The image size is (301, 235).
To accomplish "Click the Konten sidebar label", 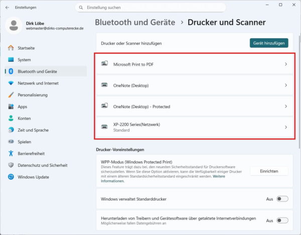I will (x=24, y=118).
